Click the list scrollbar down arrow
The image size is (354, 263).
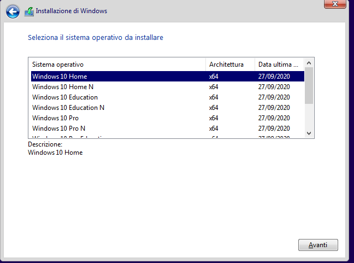tap(309, 133)
